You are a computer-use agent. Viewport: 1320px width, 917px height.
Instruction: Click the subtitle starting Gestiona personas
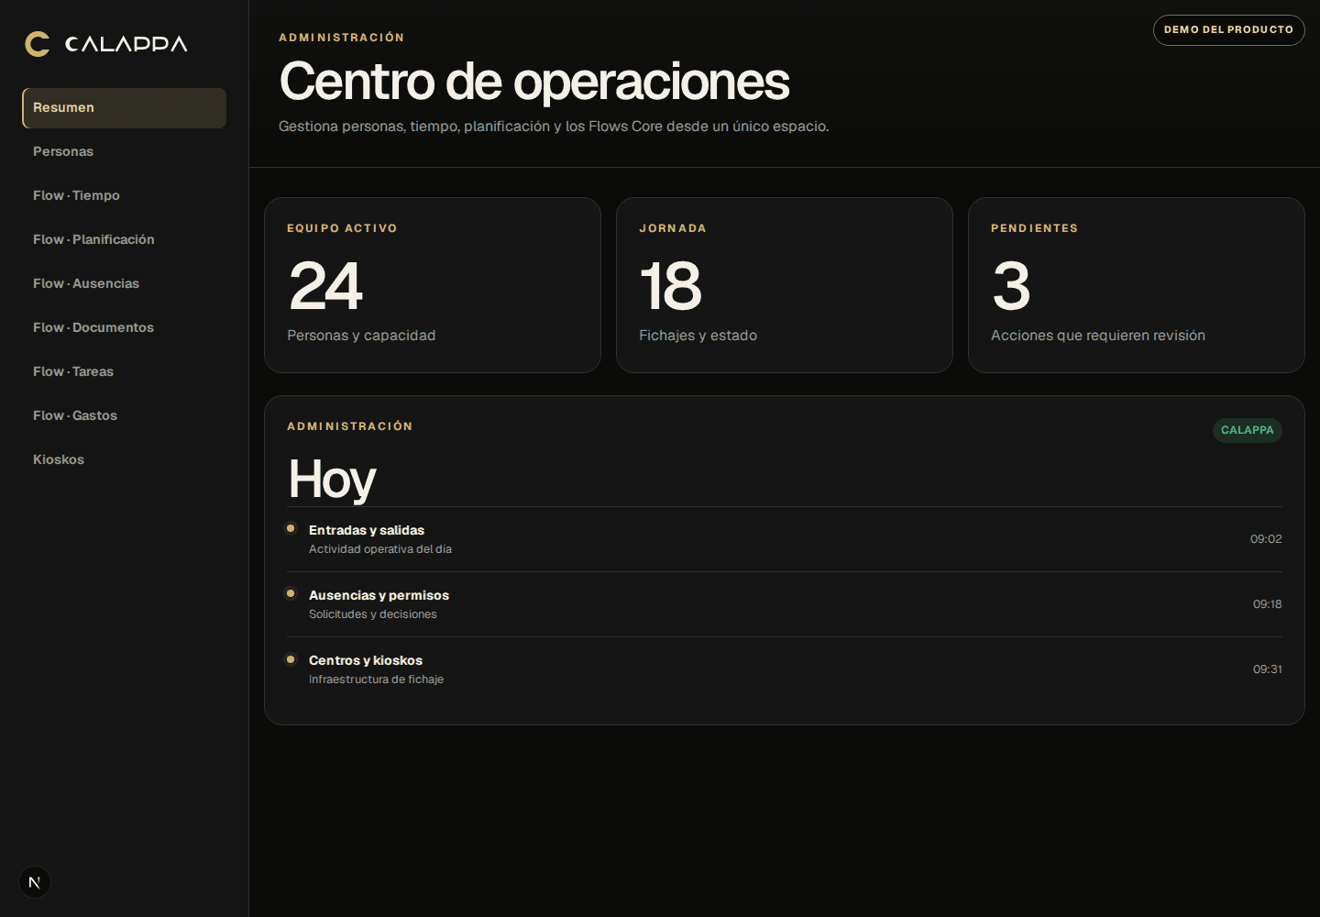tap(554, 127)
